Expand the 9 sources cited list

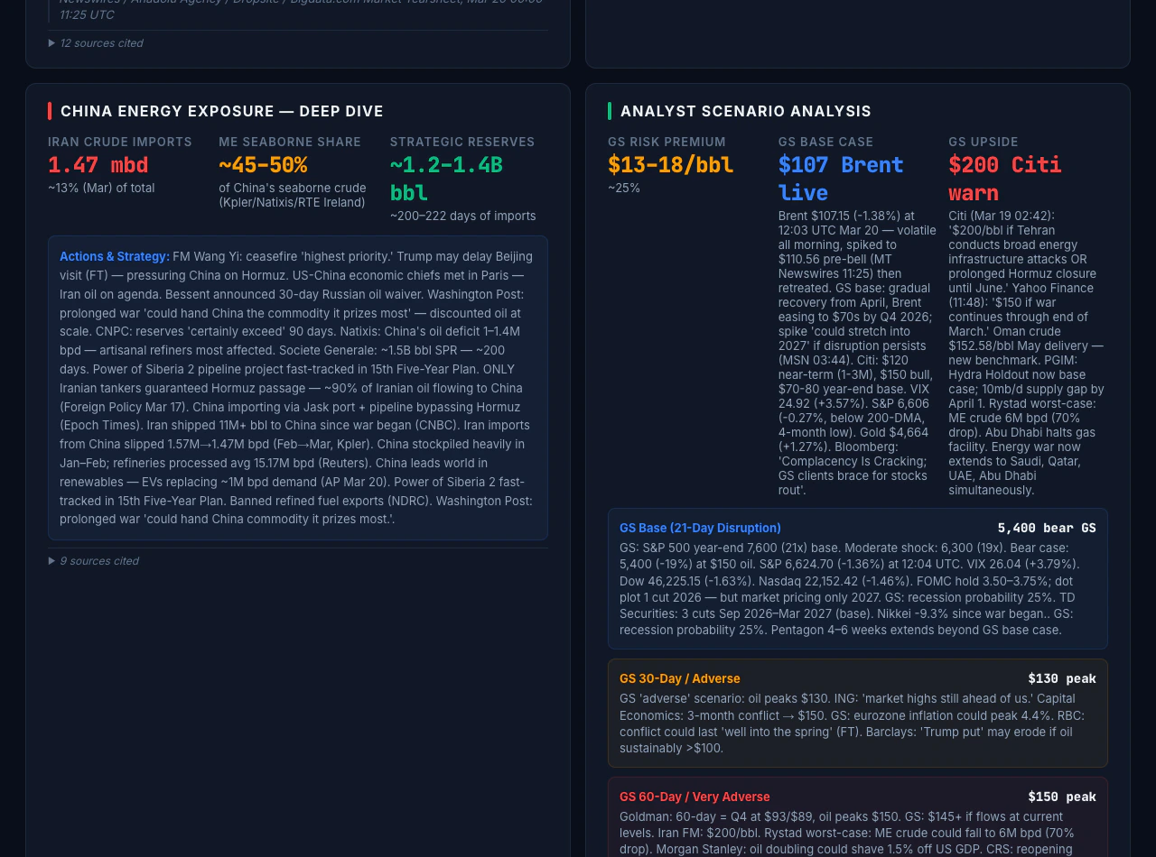click(x=98, y=560)
